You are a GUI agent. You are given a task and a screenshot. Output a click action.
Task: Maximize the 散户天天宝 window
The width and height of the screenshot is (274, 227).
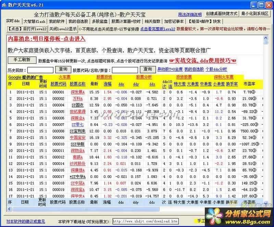click(x=261, y=5)
